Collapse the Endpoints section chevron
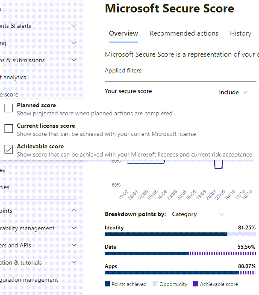The height and width of the screenshot is (295, 259). coord(74,211)
